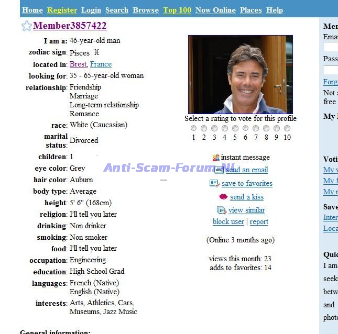Image resolution: width=338 pixels, height=334 pixels.
Task: Click the red lips kiss icon
Action: [x=223, y=197]
